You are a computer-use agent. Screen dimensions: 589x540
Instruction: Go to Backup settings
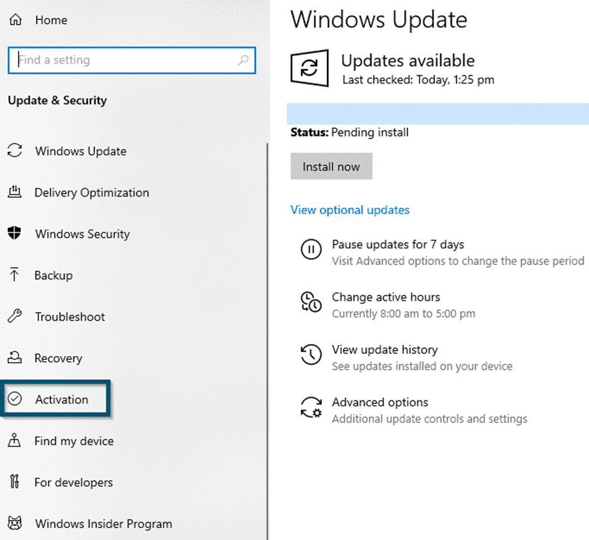coord(53,276)
